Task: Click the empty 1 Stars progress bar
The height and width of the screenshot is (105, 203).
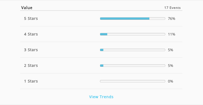Action: coord(133,81)
